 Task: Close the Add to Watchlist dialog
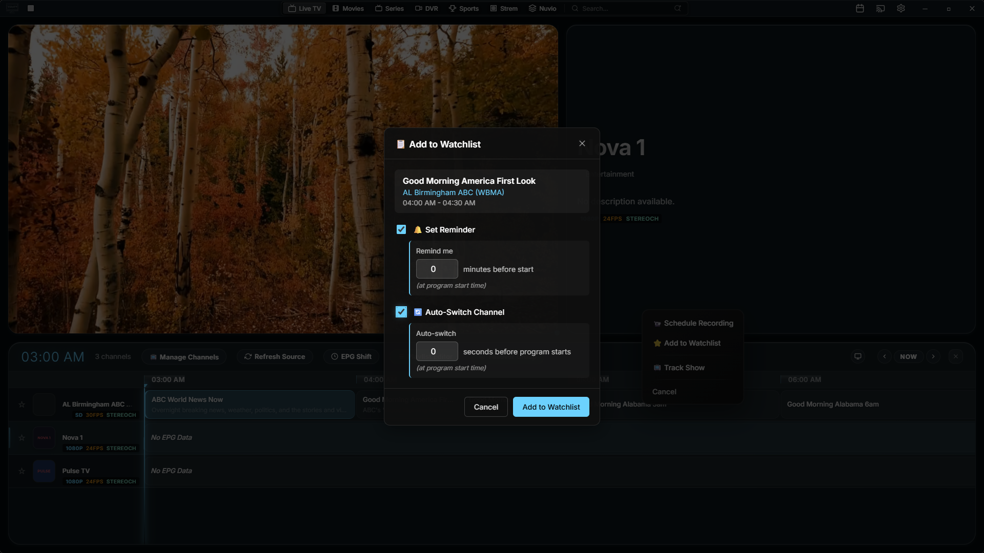pos(582,143)
